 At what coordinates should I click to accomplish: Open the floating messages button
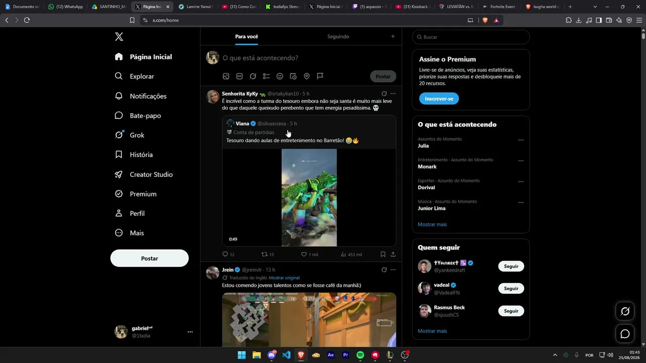tap(625, 334)
